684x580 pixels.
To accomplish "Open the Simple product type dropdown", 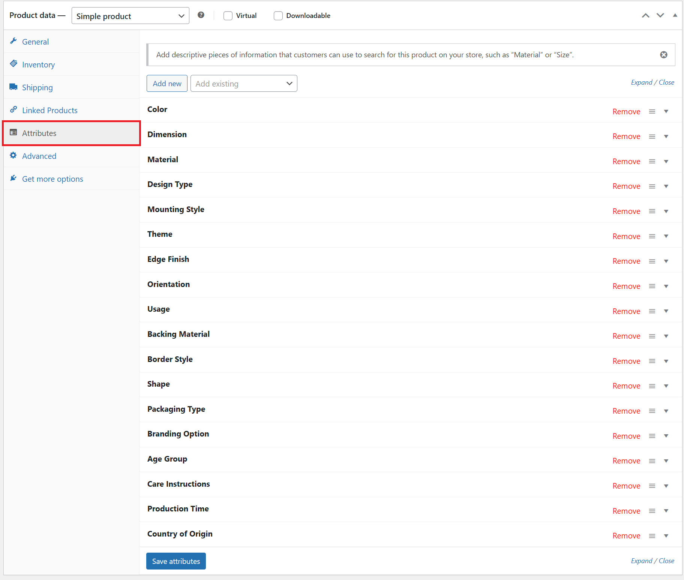I will 130,16.
